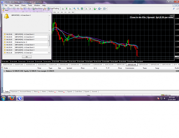This screenshot has height=138, width=179.
Task: Open the Help menu
Action: [44, 5]
